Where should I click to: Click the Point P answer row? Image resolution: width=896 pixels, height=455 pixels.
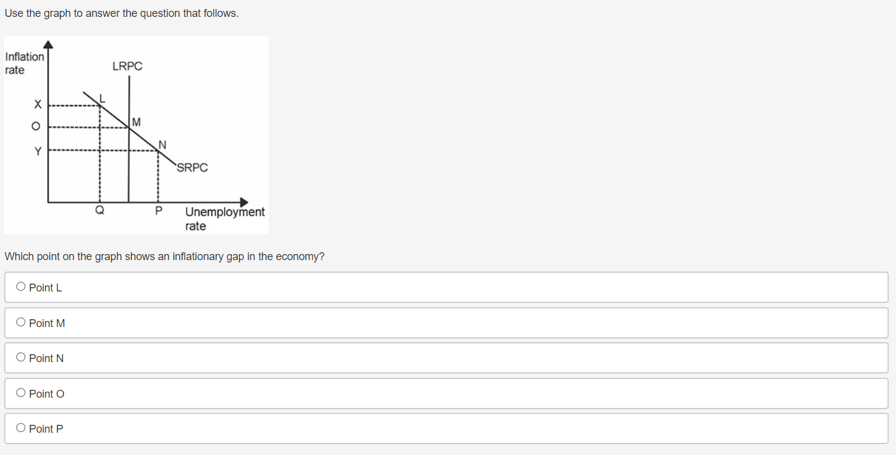click(242, 428)
